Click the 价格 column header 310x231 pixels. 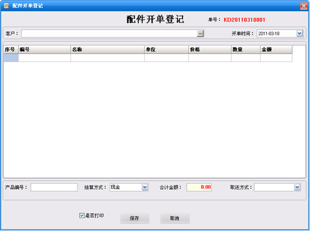[x=210, y=50]
